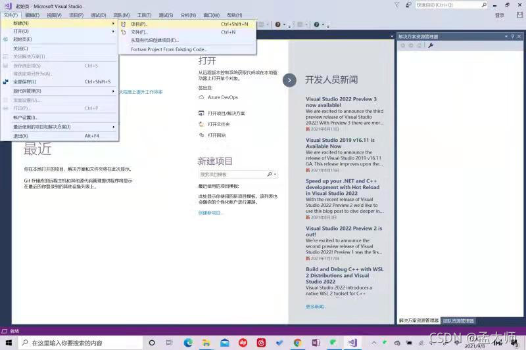This screenshot has height=350, width=526.
Task: Select 退出(X) from the File menu
Action: (x=59, y=136)
